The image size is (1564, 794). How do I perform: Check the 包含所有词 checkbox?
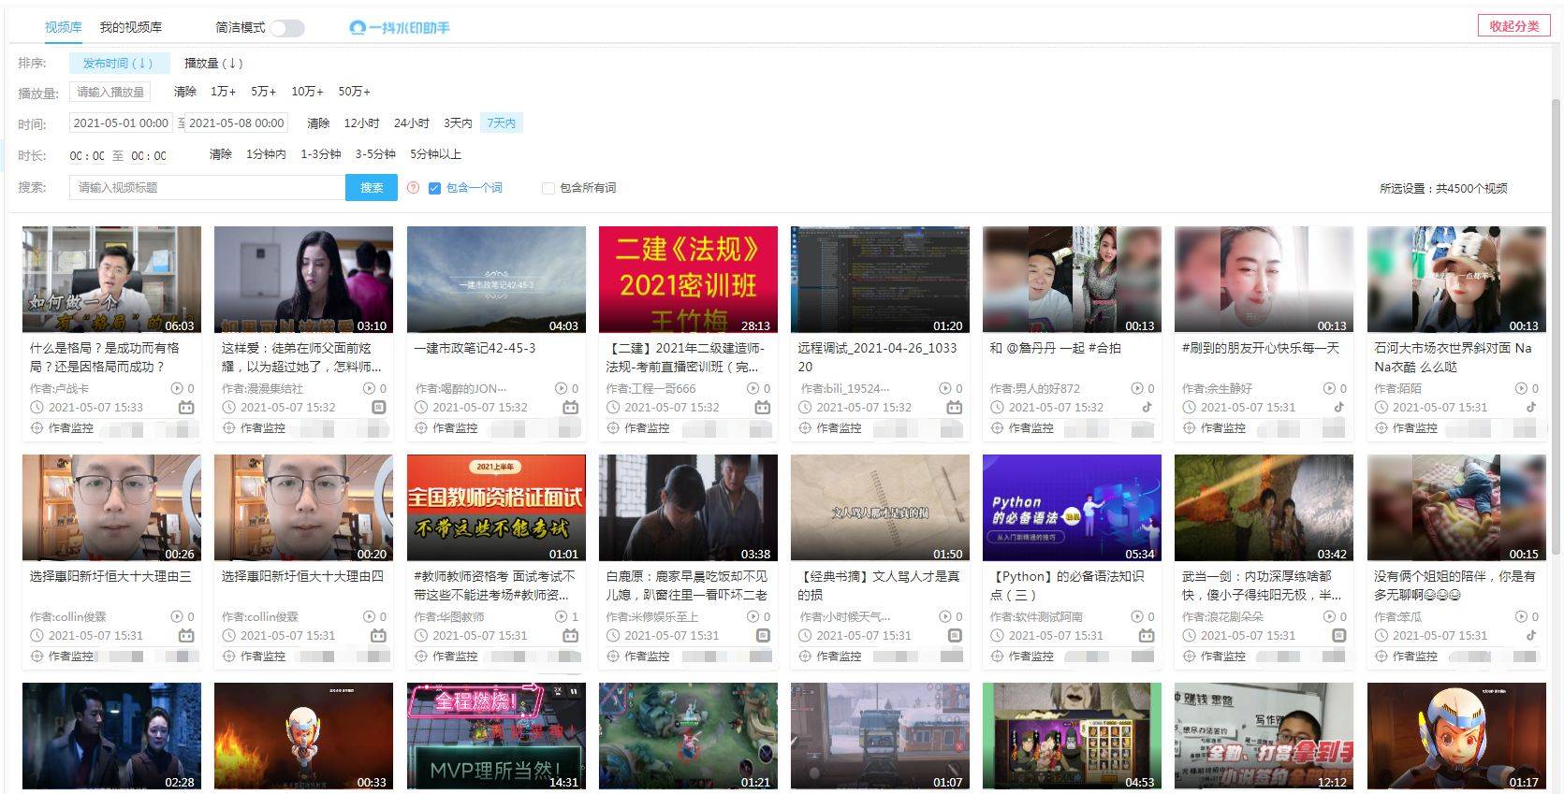(548, 188)
